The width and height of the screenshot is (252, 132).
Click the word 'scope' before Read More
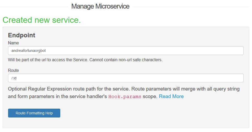tap(150, 96)
